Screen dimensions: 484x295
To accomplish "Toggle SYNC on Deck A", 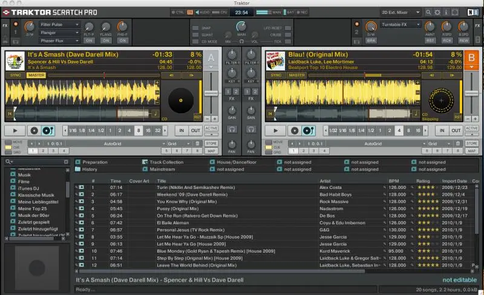I will pos(15,75).
